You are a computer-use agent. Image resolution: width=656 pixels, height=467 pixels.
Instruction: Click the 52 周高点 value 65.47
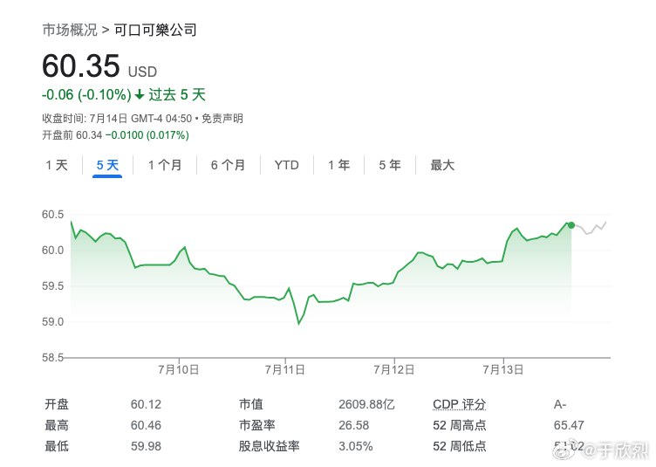(x=569, y=425)
